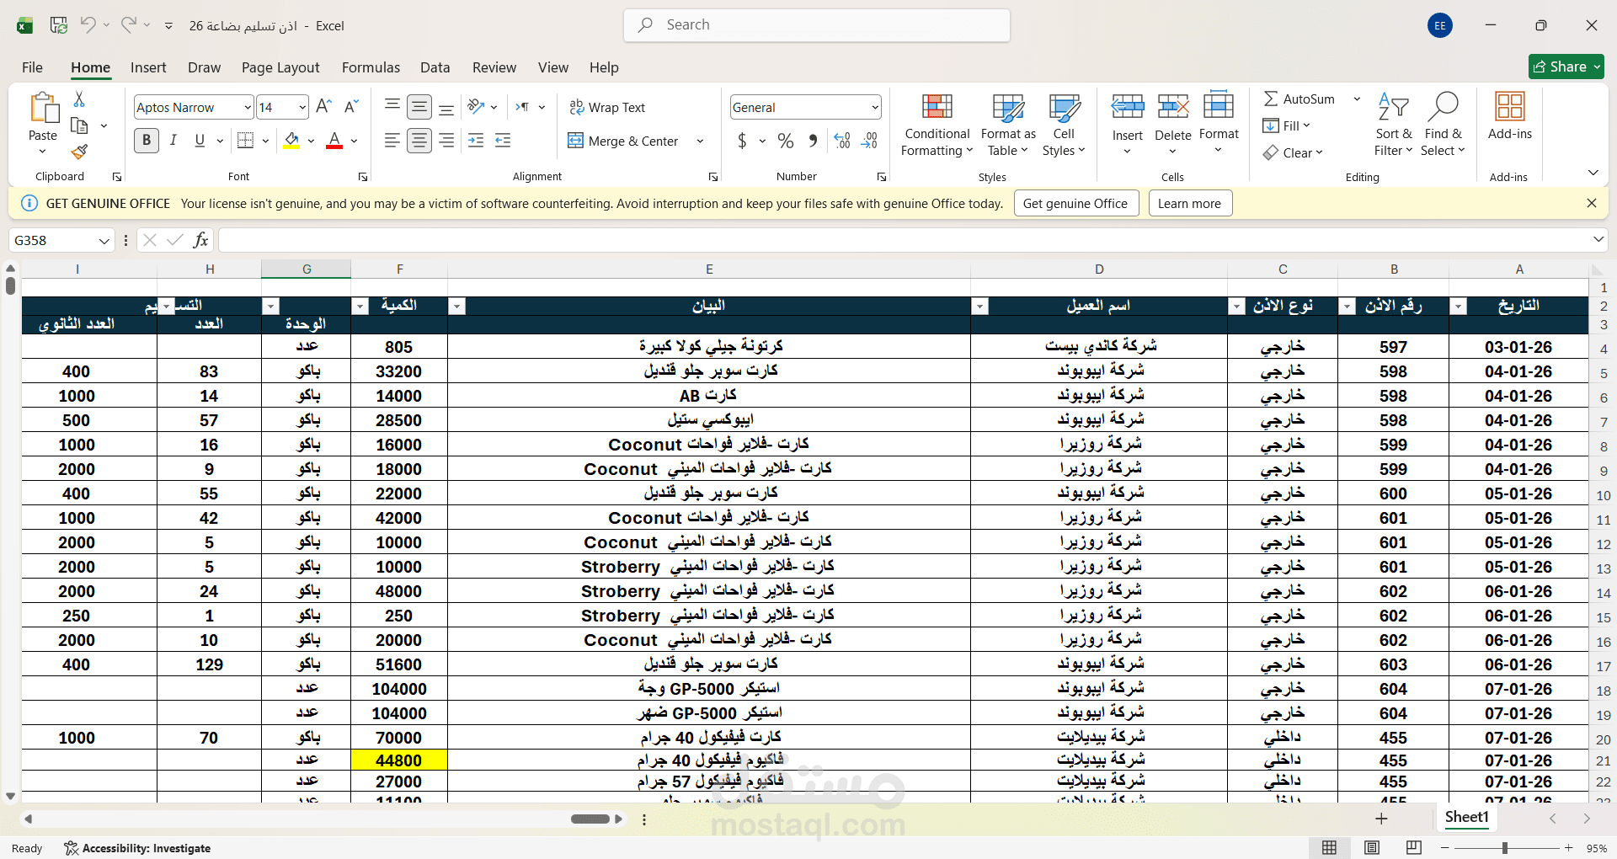Align text left in cell
This screenshot has height=859, width=1617.
pyautogui.click(x=392, y=141)
